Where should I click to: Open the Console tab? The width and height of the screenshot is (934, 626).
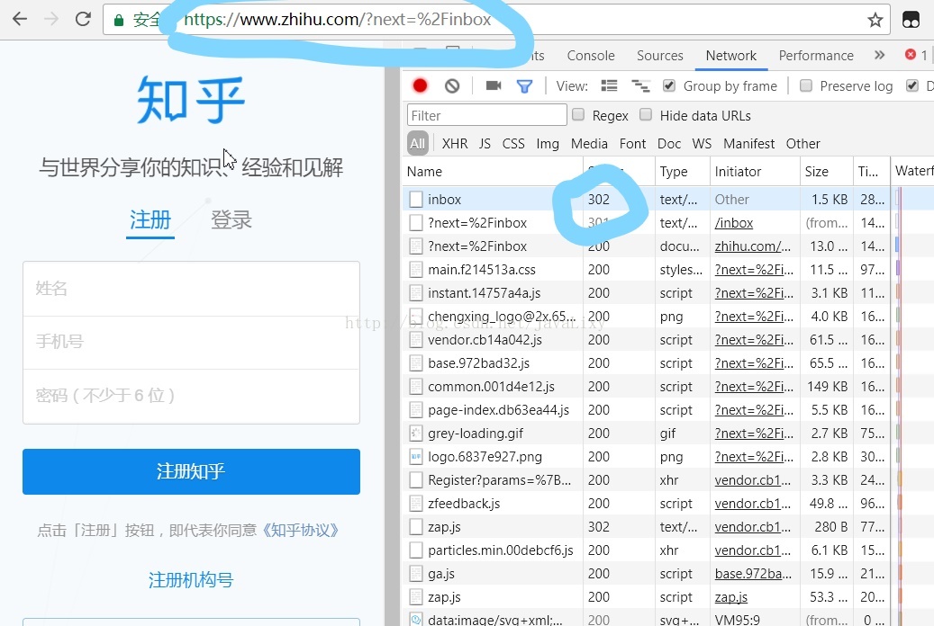click(590, 56)
